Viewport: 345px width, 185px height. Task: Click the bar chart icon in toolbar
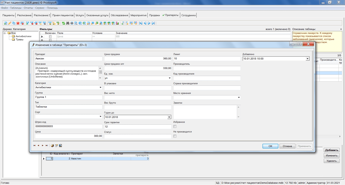pos(117,23)
